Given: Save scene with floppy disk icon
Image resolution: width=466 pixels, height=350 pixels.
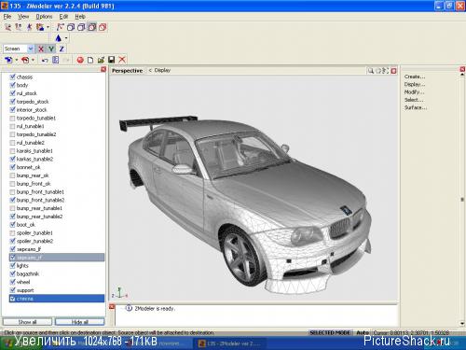Looking at the screenshot, I should coord(111,60).
